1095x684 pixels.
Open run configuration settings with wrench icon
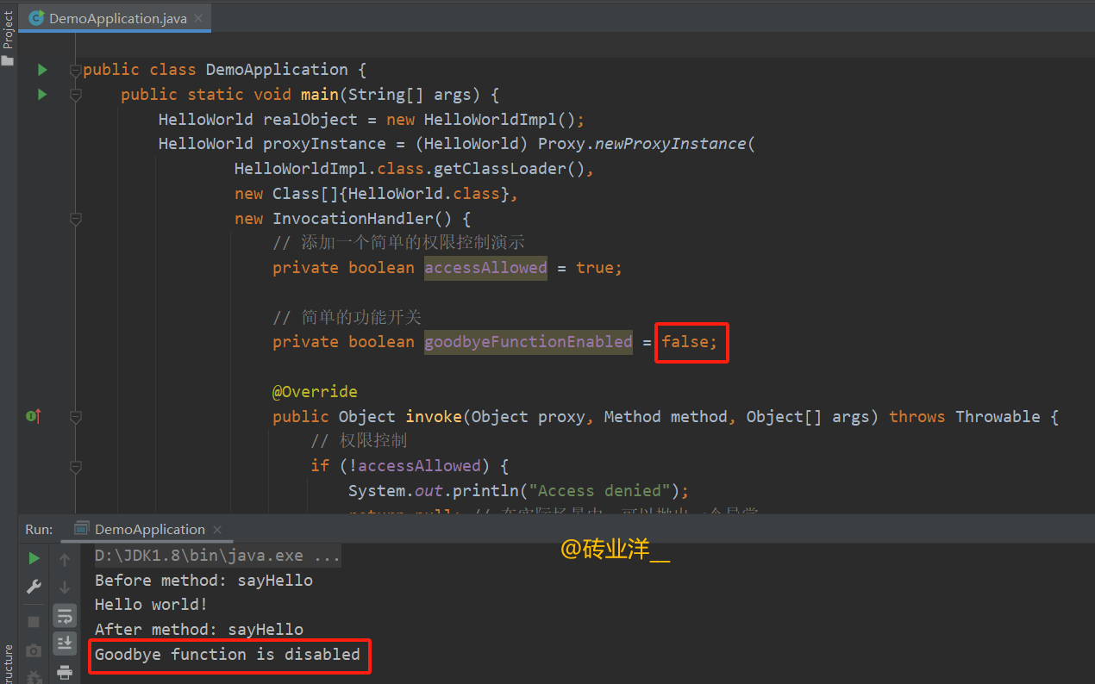pos(34,587)
